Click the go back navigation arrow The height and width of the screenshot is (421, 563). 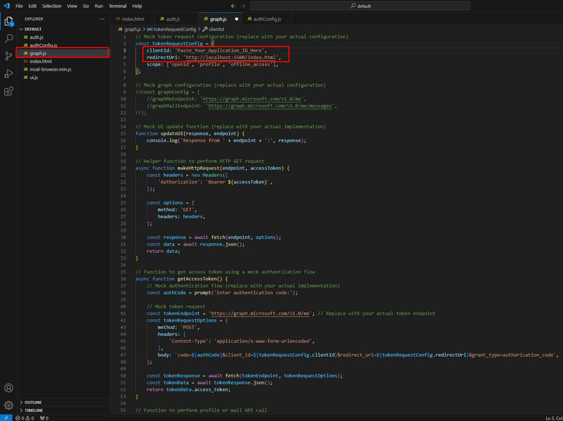click(234, 6)
